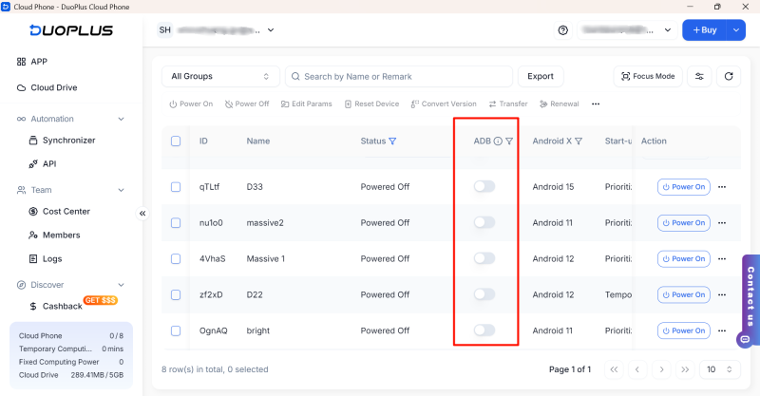
Task: Click the SH account avatar
Action: coord(165,30)
